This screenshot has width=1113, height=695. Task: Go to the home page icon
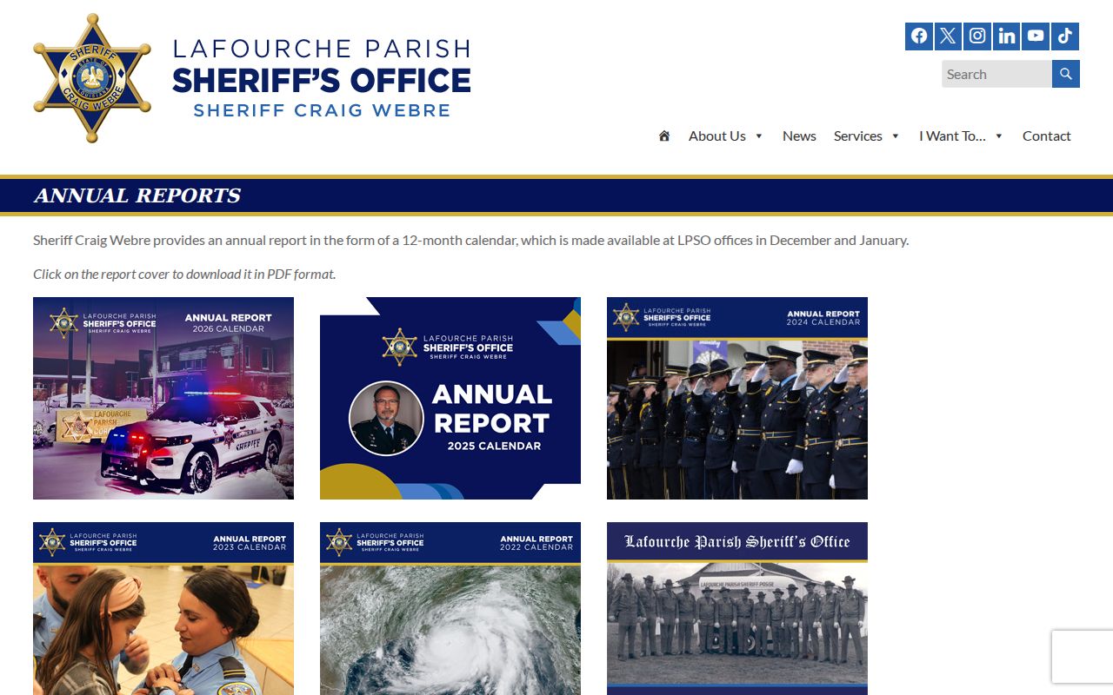pos(664,136)
